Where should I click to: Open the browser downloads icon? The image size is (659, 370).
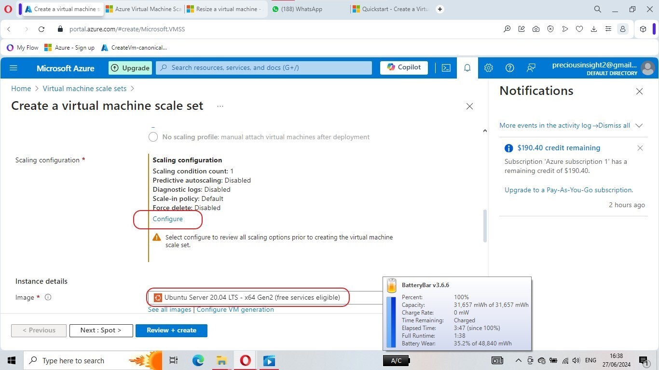[594, 29]
